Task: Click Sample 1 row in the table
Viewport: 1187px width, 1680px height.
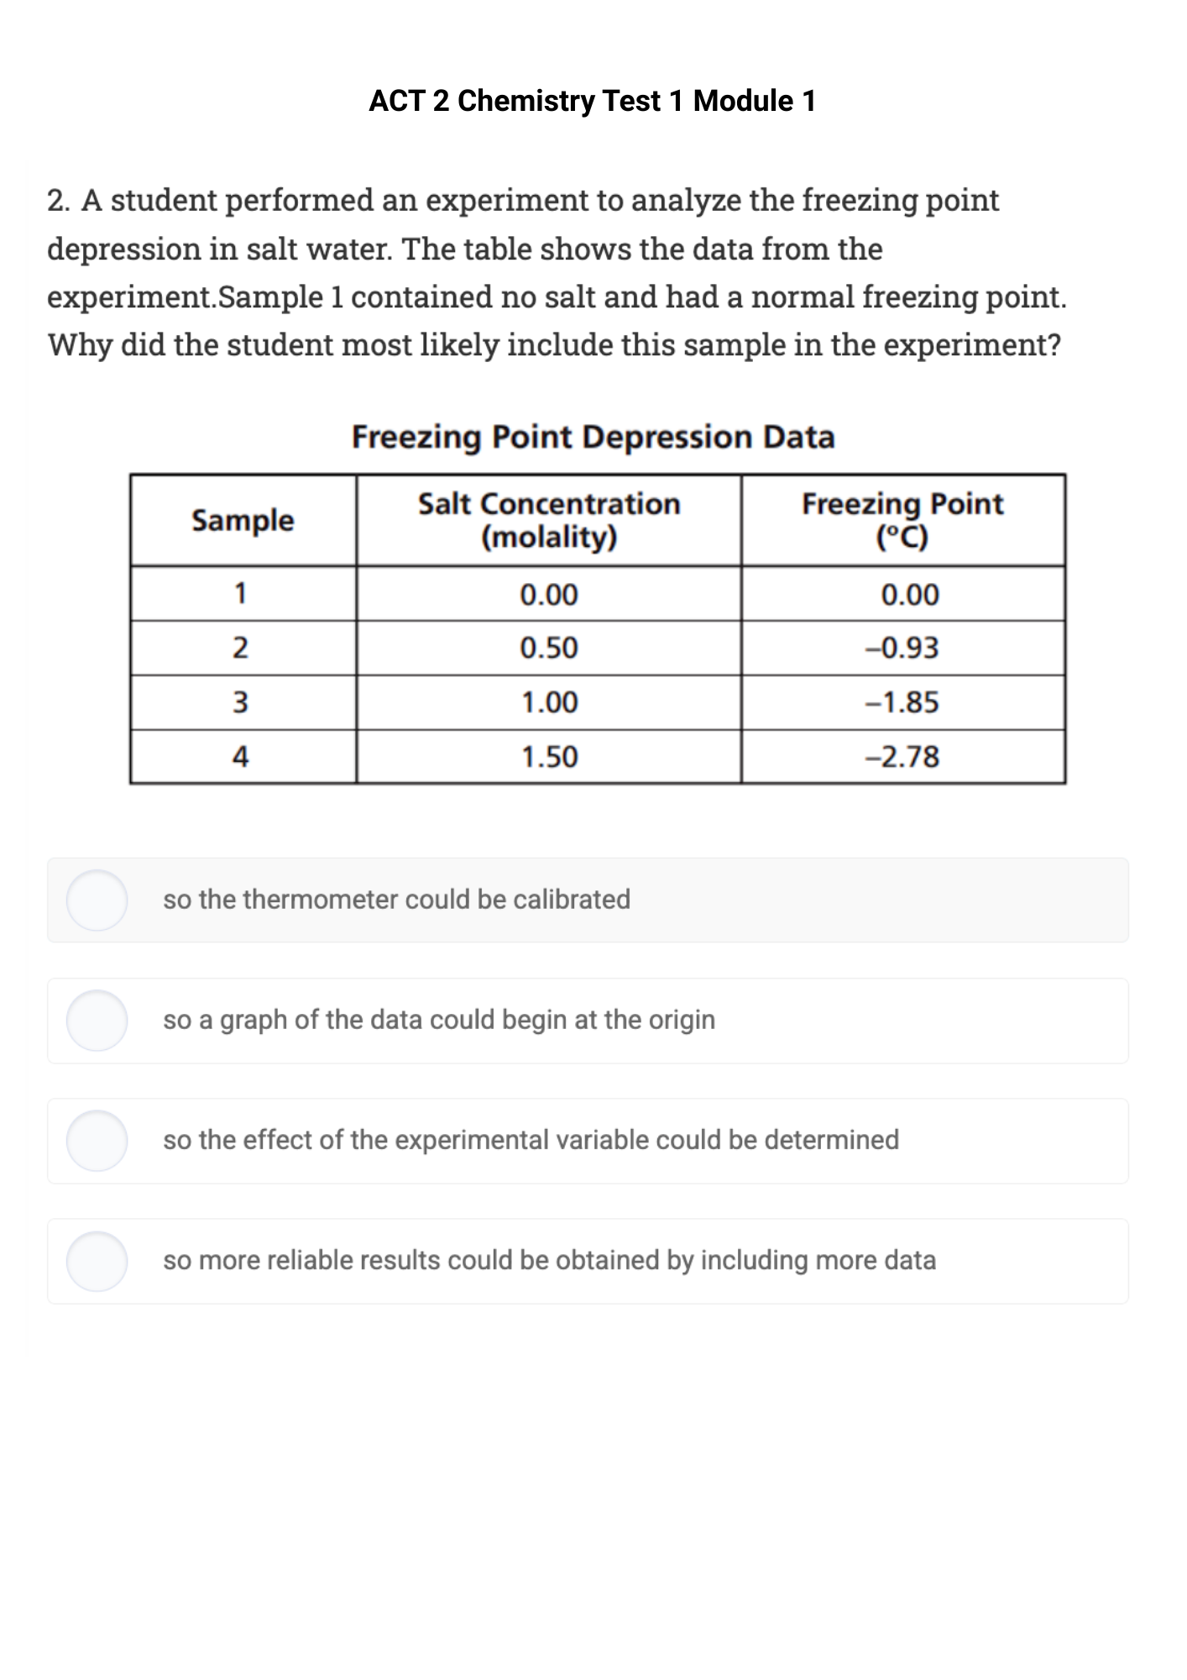Action: click(x=588, y=595)
